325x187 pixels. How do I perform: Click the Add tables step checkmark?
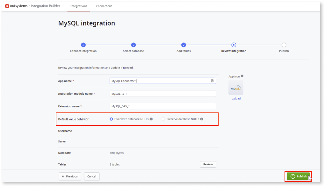pyautogui.click(x=184, y=45)
